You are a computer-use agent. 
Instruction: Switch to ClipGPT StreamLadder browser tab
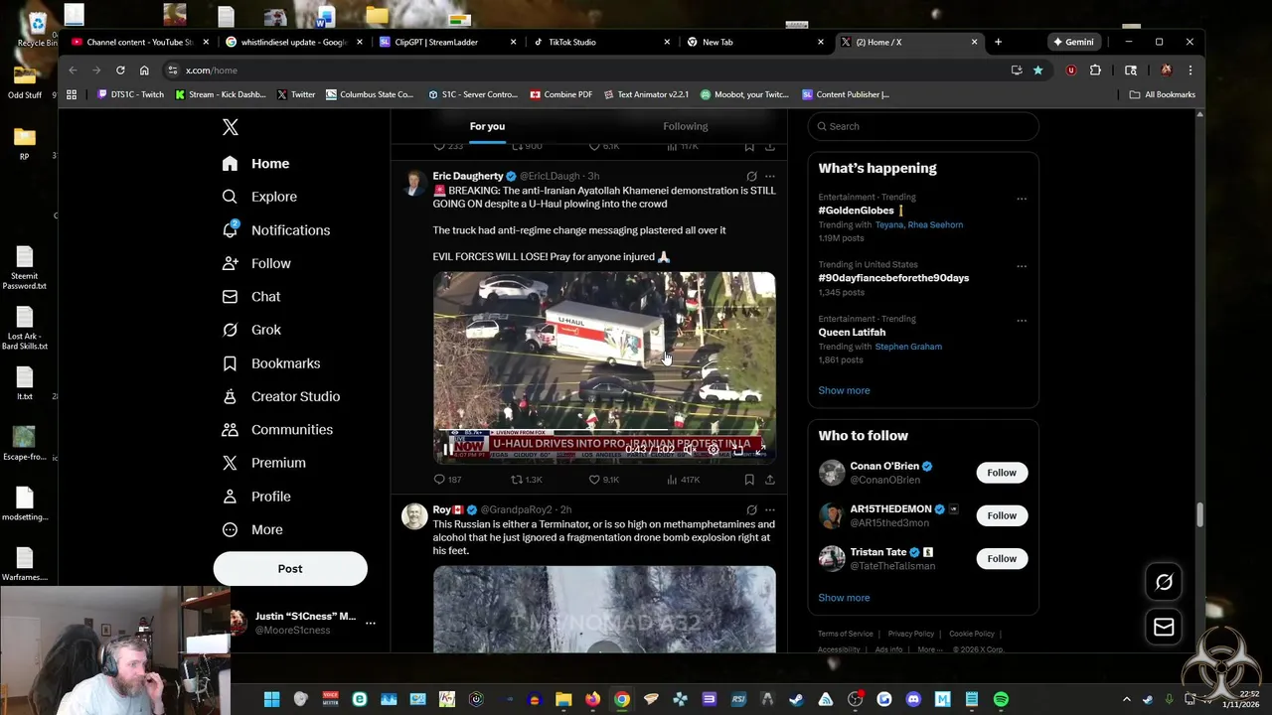coord(447,42)
